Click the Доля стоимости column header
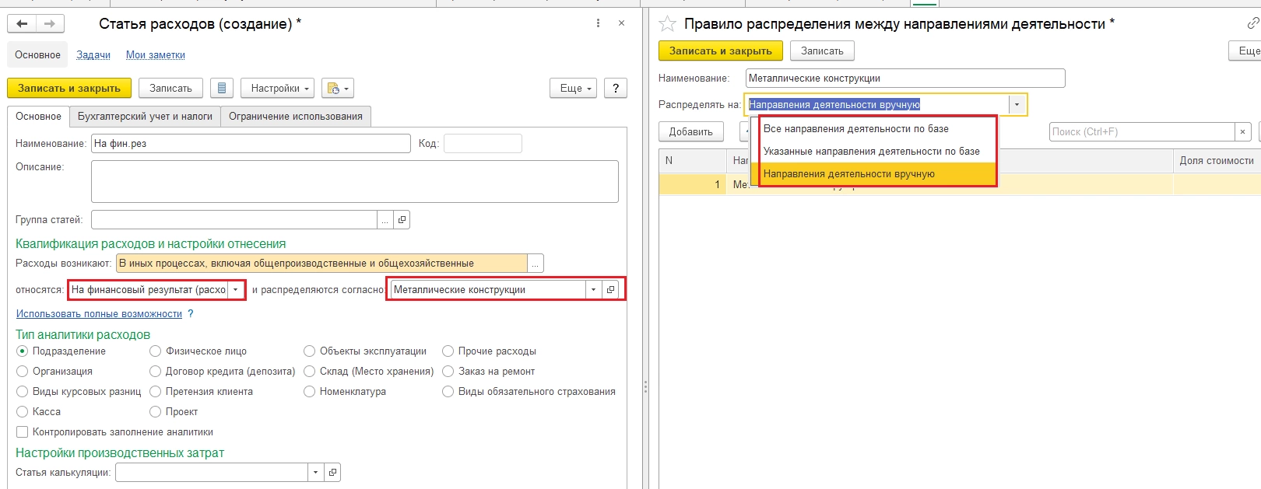 point(1217,161)
